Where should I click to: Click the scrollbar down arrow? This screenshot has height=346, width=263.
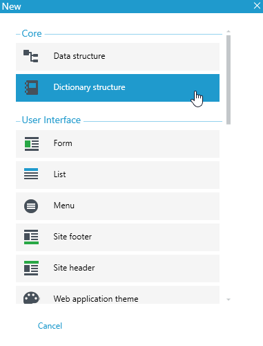[x=228, y=300]
